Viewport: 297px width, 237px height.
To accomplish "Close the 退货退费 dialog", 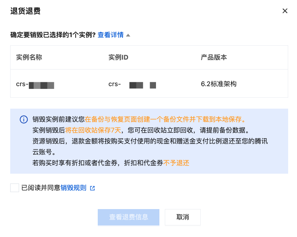I will [285, 11].
